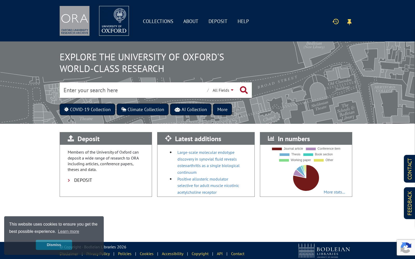Click the reCAPTCHA badge icon

[406, 248]
